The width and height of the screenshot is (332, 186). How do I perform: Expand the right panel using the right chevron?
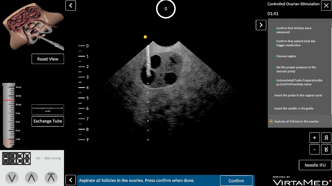coord(261,25)
